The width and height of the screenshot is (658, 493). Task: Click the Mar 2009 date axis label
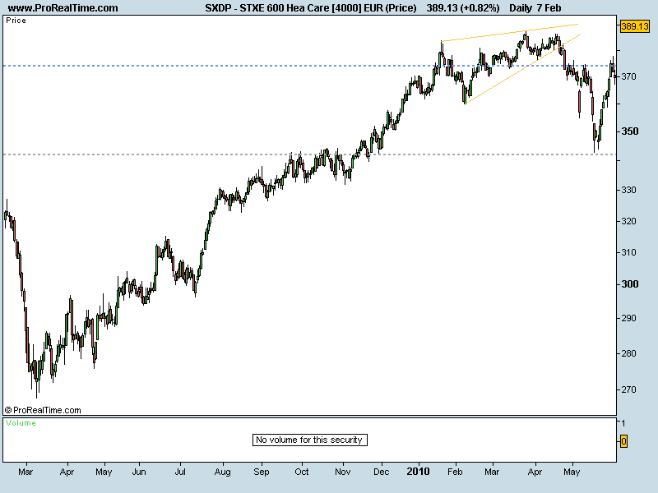pos(25,472)
